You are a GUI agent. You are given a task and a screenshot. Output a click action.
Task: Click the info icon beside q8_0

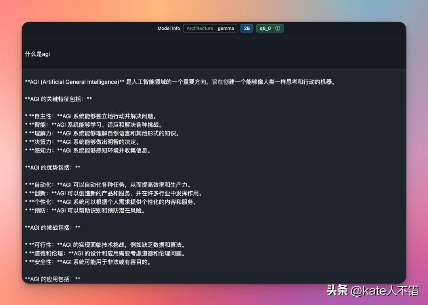coord(278,29)
